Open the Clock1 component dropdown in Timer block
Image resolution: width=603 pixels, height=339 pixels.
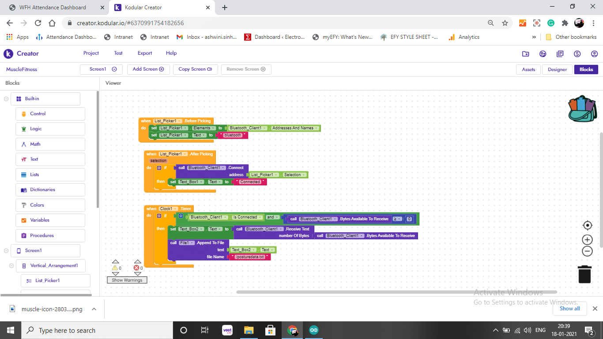pyautogui.click(x=169, y=209)
